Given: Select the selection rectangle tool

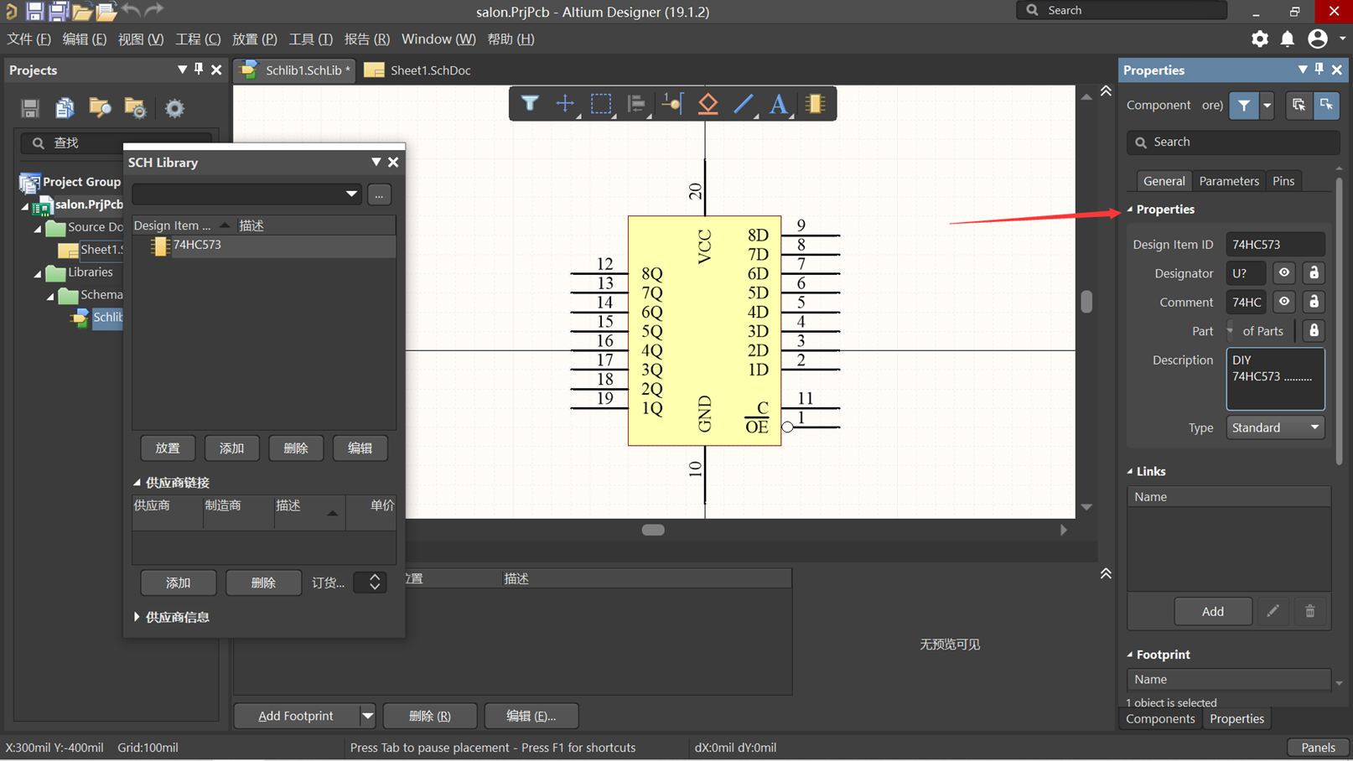Looking at the screenshot, I should [x=601, y=104].
